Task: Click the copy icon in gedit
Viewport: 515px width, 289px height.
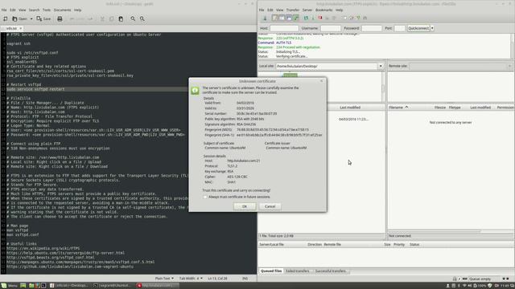Action: (x=111, y=19)
